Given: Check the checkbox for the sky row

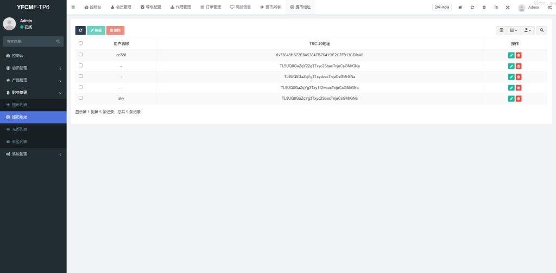Looking at the screenshot, I should coord(81,98).
